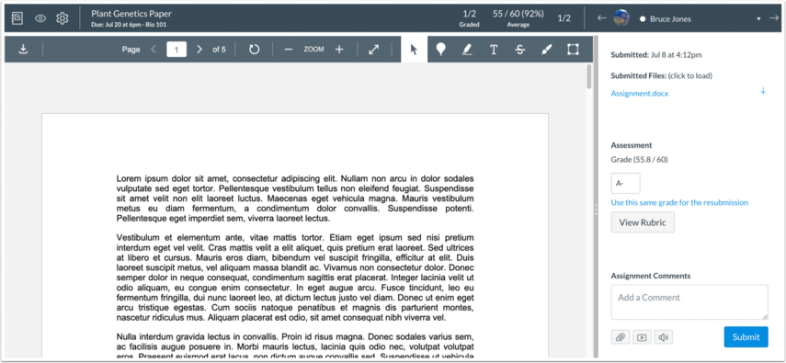The height and width of the screenshot is (363, 786).
Task: Select the free text annotation tool
Action: pos(494,49)
